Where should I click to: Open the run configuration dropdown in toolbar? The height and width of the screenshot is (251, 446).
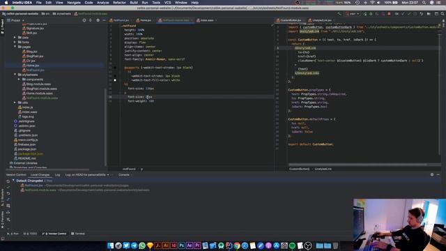353,14
